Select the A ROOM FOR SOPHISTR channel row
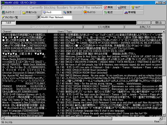The image size is (167, 125). pos(82,70)
